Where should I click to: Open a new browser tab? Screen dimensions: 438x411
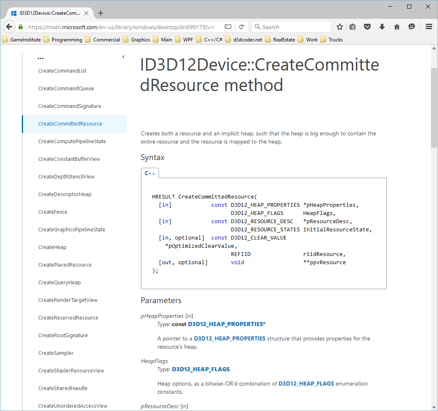click(101, 13)
